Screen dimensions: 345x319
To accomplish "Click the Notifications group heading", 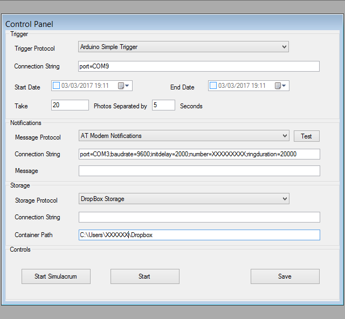I will [x=26, y=123].
